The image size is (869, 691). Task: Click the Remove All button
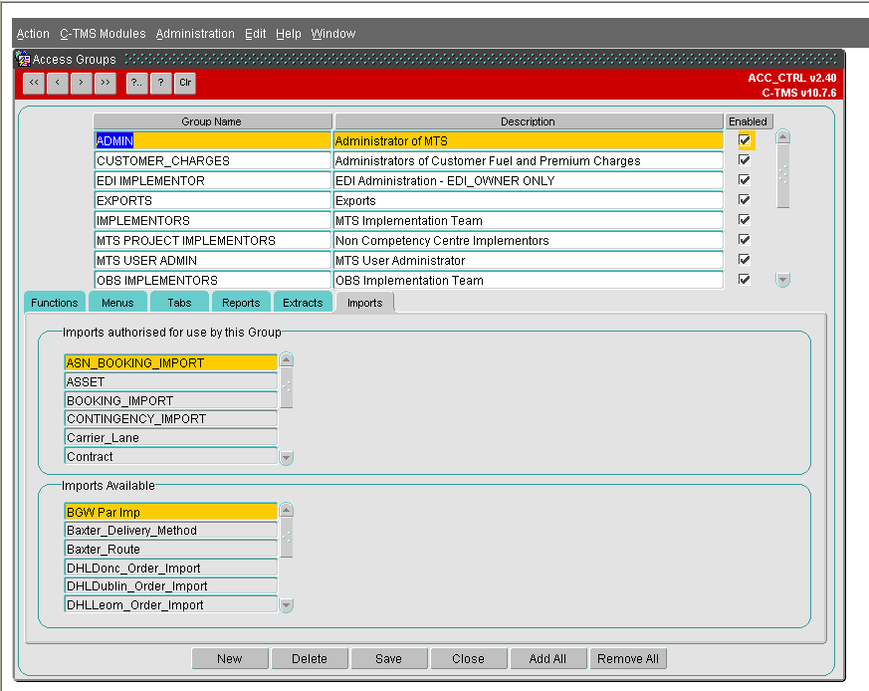628,659
